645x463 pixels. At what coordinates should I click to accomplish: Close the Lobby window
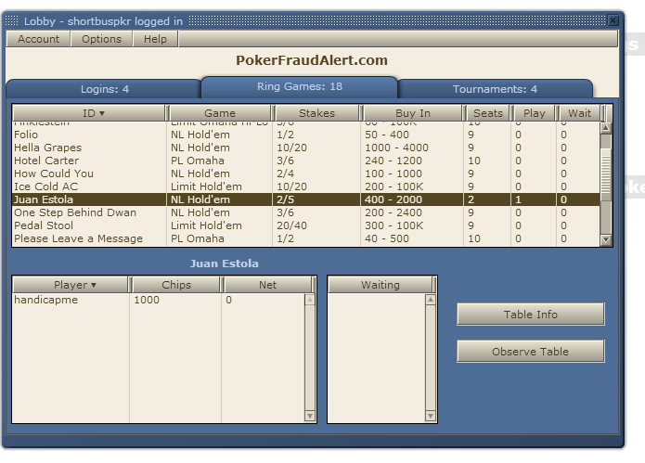[x=613, y=20]
